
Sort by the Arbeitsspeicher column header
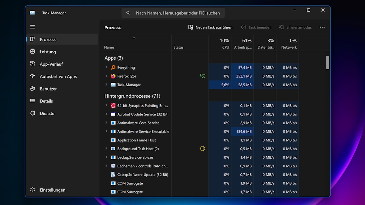click(242, 43)
